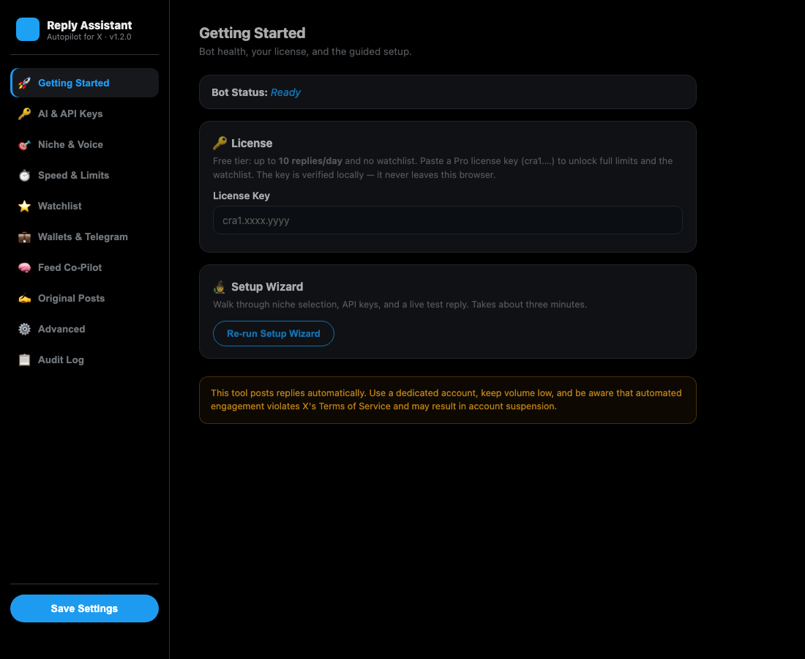
Task: View the Audit Log
Action: click(85, 360)
